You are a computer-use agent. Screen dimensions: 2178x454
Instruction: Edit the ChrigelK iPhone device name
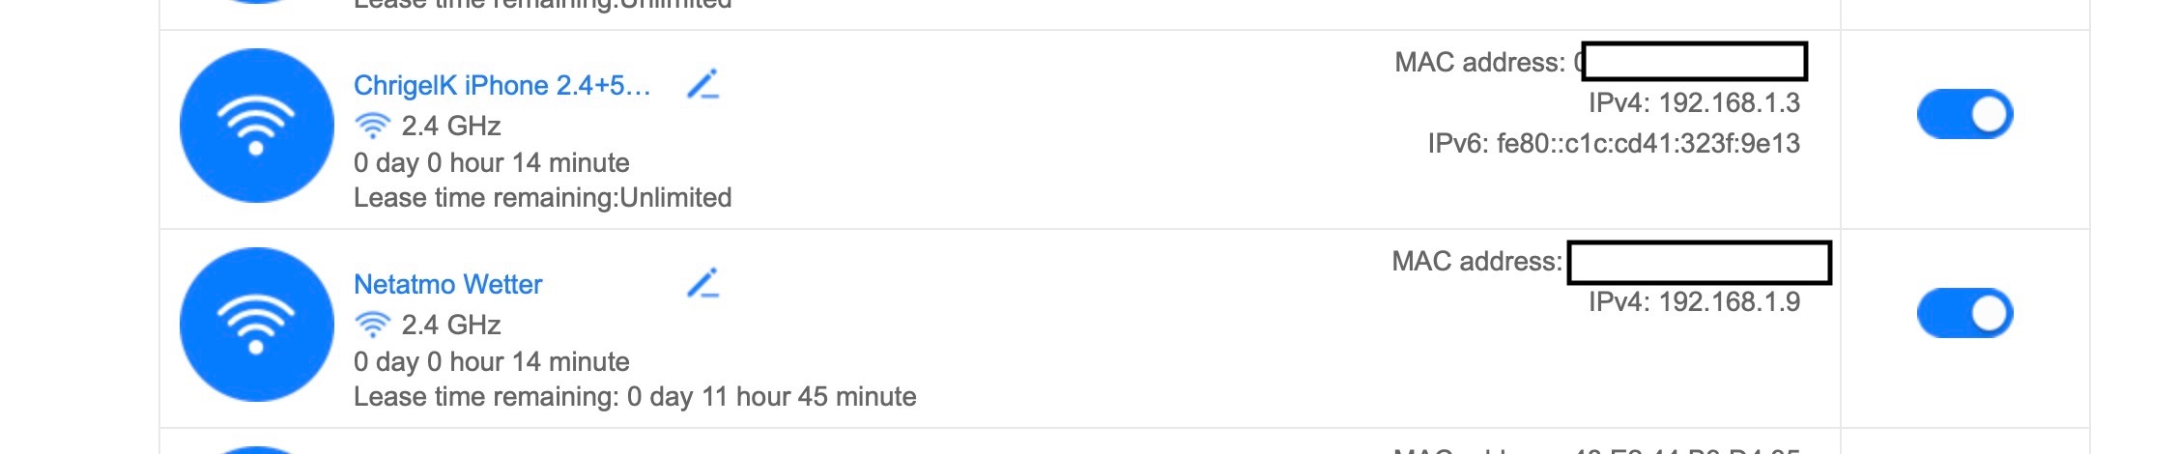pyautogui.click(x=702, y=85)
